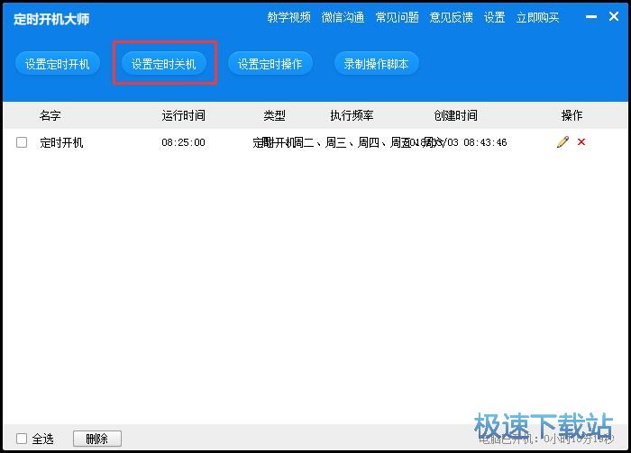Open 设置 from the top menu
631x453 pixels.
494,18
